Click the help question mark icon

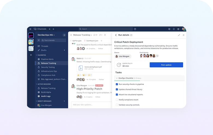(x=135, y=29)
